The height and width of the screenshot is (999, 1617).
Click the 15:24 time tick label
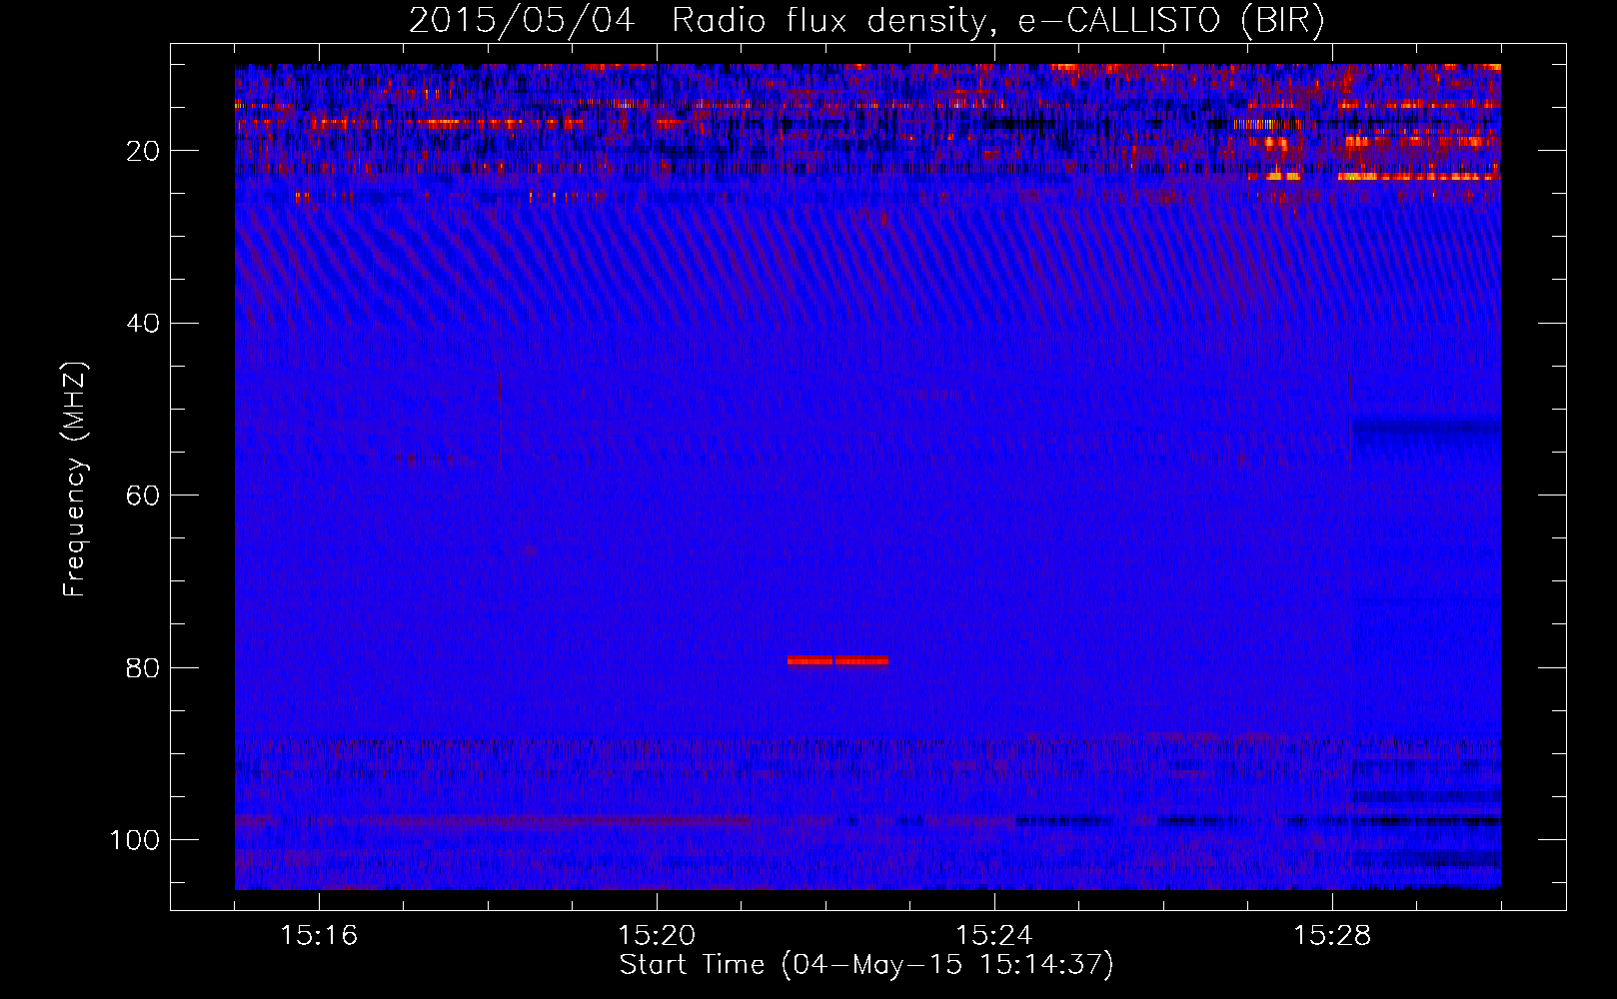click(994, 936)
